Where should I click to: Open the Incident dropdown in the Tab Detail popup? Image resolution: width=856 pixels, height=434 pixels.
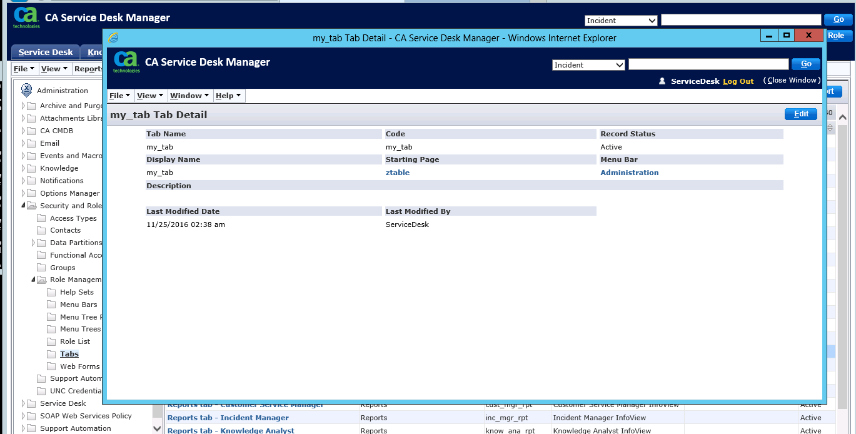588,65
